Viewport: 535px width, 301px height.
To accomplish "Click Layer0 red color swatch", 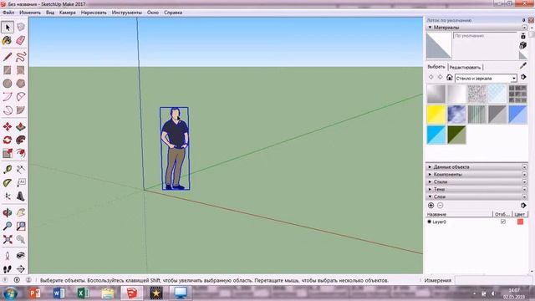I will pyautogui.click(x=520, y=222).
